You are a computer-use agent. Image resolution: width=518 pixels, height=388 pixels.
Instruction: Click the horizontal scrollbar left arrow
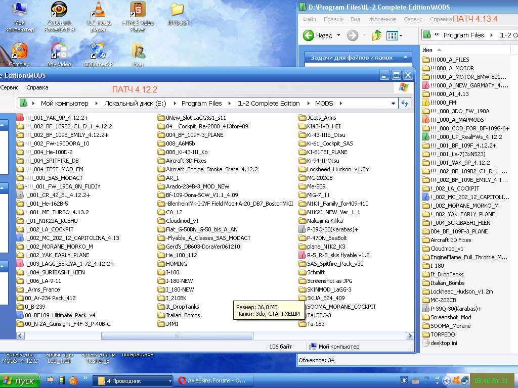coord(20,336)
